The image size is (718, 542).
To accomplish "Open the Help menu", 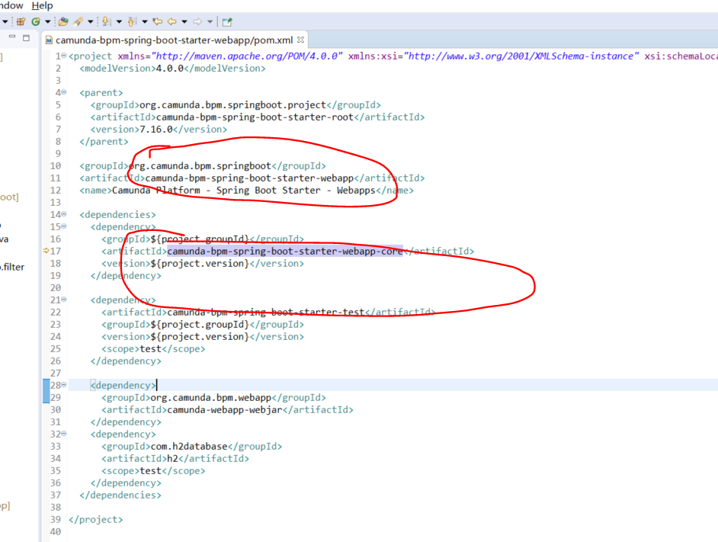I will pos(42,6).
